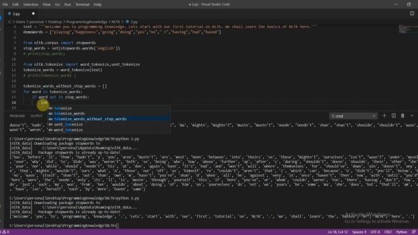This screenshot has height=235, width=418.
Task: Switch to the Problems panel tab
Action: tap(17, 116)
